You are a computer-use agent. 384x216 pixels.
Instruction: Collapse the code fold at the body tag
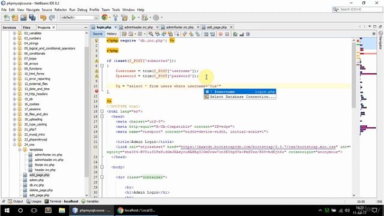pyautogui.click(x=102, y=167)
